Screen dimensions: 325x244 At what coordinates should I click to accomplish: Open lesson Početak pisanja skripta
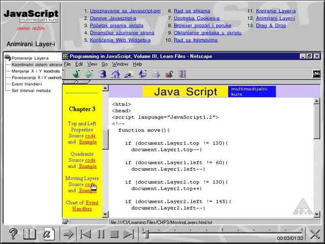pyautogui.click(x=116, y=25)
